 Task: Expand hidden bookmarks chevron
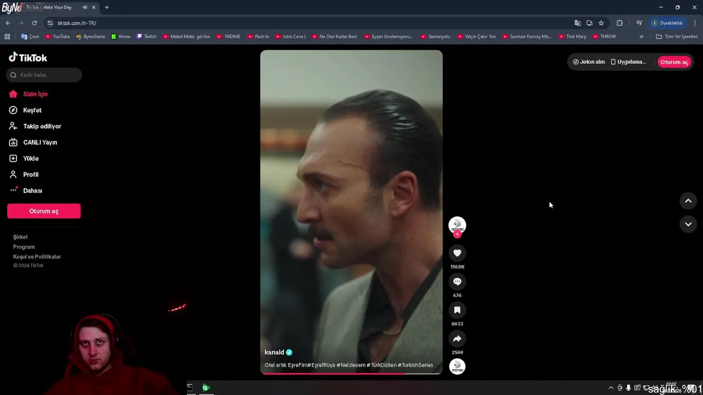click(641, 37)
